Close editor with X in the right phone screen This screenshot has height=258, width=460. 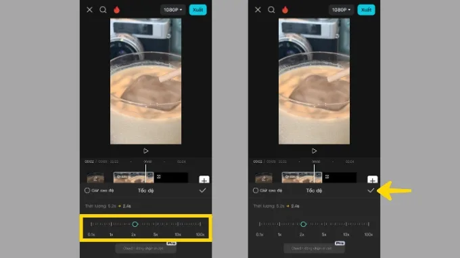pyautogui.click(x=258, y=9)
